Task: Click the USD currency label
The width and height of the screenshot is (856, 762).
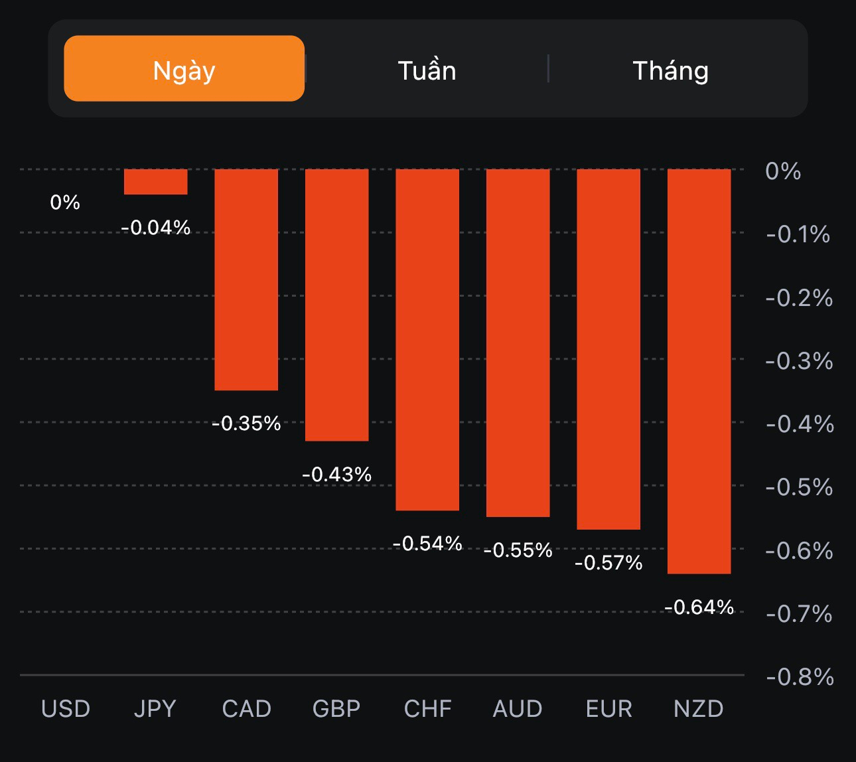Action: [65, 709]
